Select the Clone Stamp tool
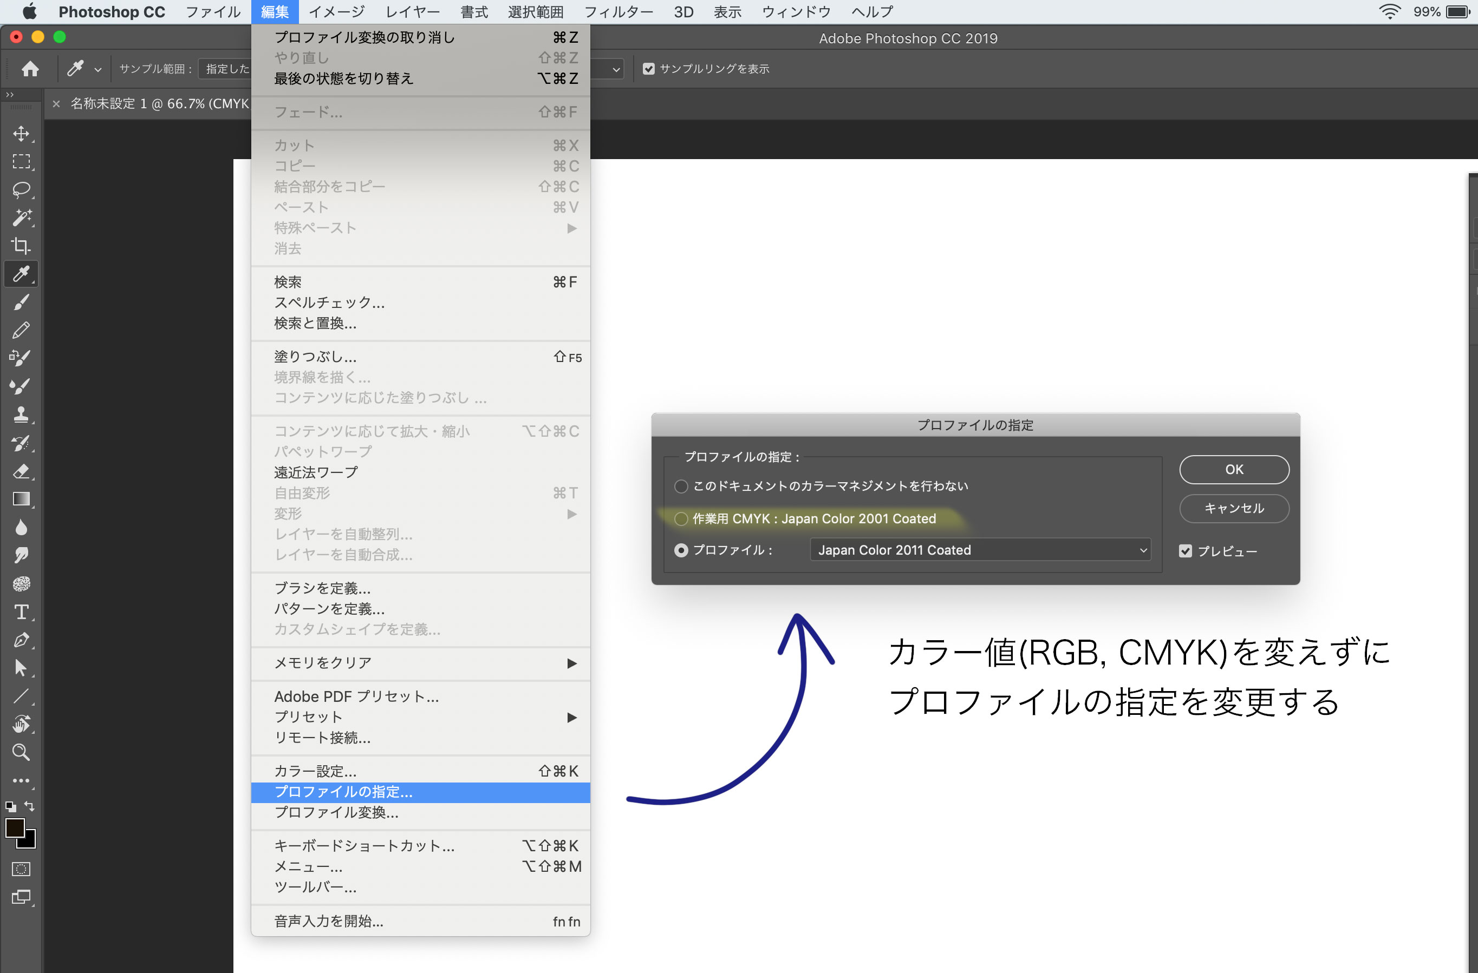The height and width of the screenshot is (973, 1478). (21, 415)
